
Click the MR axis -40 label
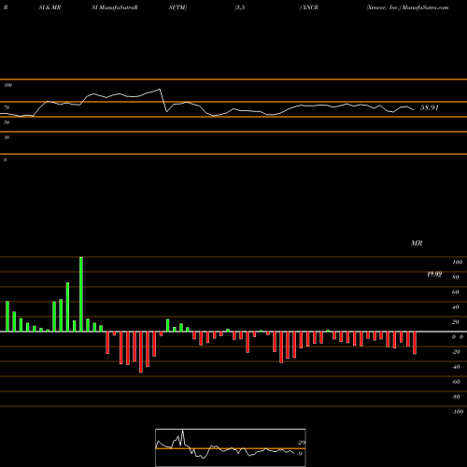pos(456,367)
